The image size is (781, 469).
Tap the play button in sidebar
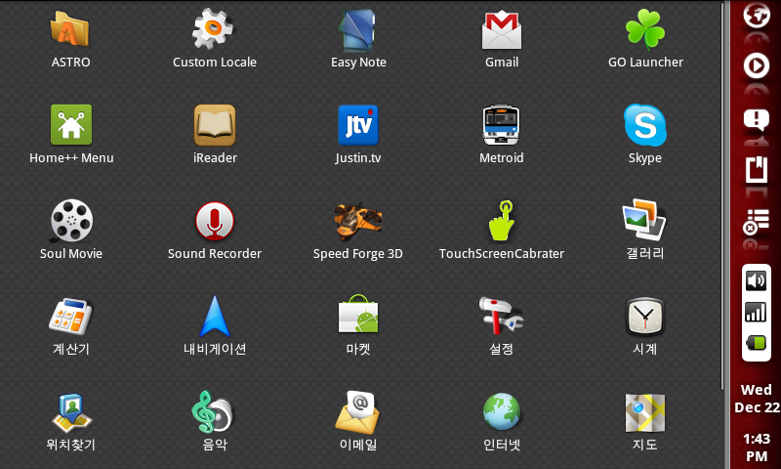pyautogui.click(x=757, y=65)
